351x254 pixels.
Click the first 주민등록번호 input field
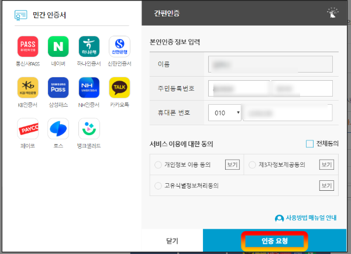(239, 88)
